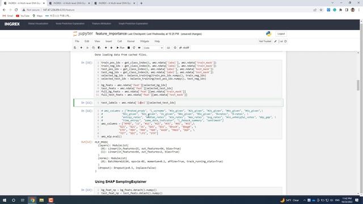The height and width of the screenshot is (204, 363).
Task: Open the View menu in Jupyter
Action: 97,41
